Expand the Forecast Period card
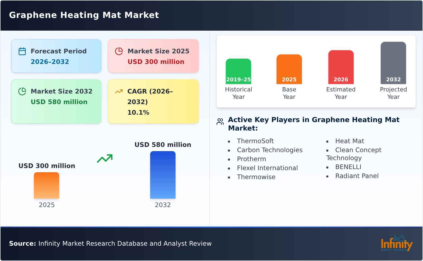Screen dimensions: 423x261 point(56,56)
